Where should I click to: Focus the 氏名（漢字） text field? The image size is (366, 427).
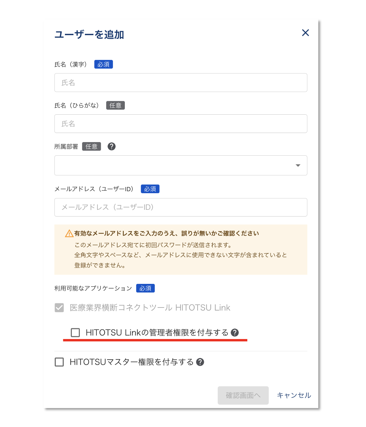[181, 83]
